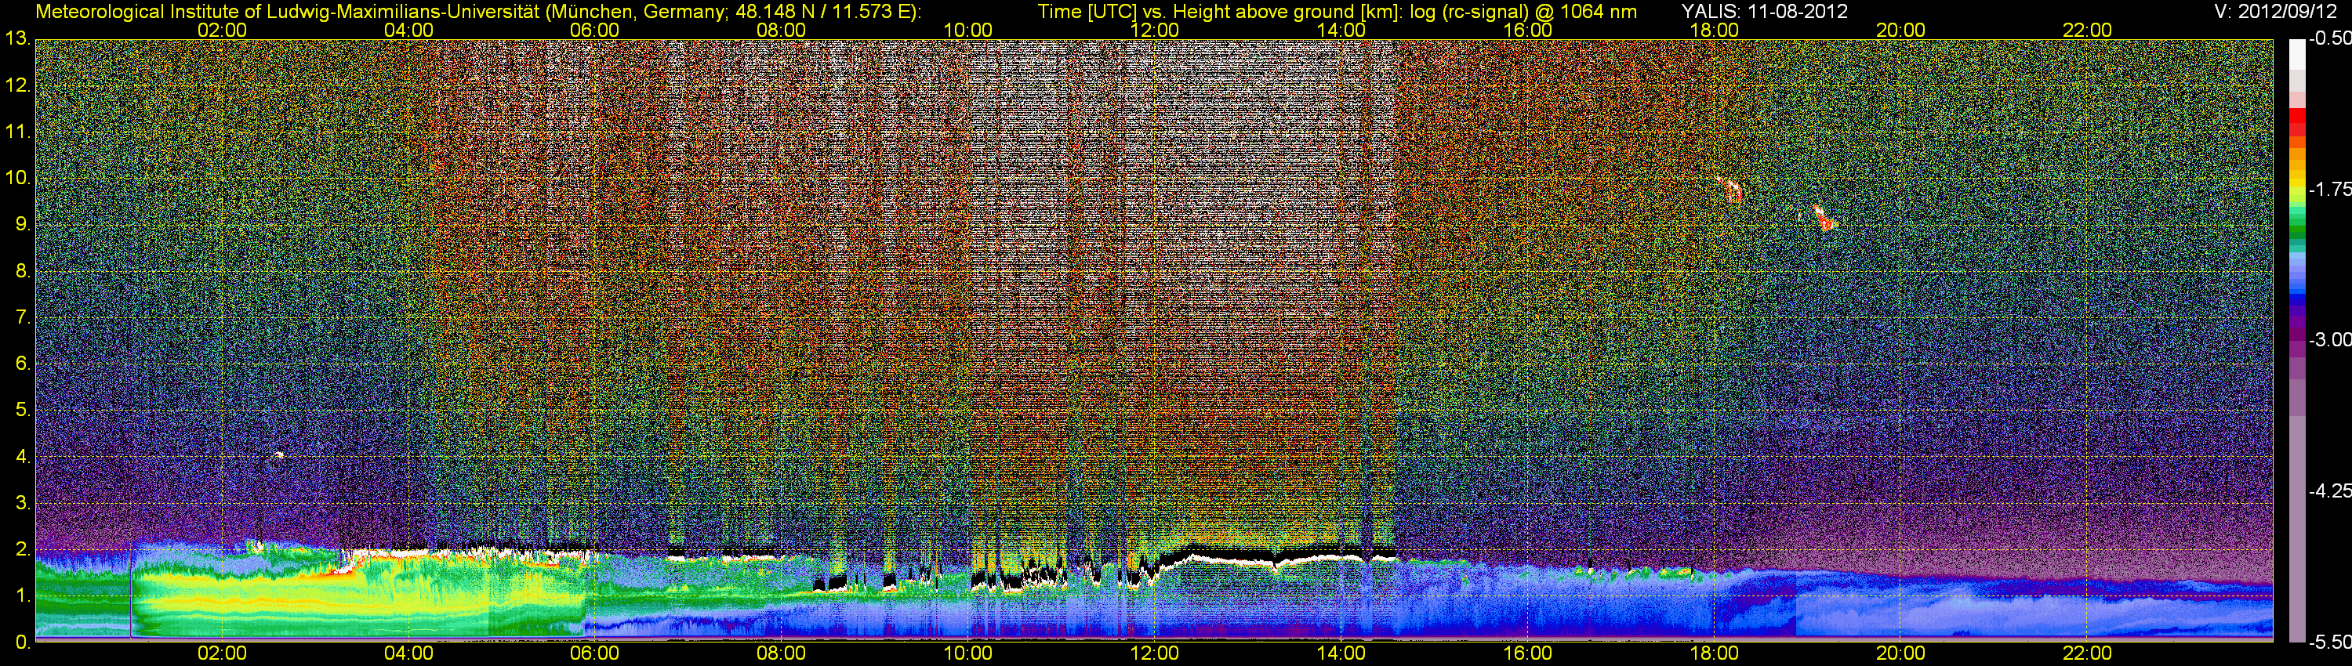This screenshot has height=666, width=2352.
Task: Click the red band of the color scale
Action: tap(2296, 121)
